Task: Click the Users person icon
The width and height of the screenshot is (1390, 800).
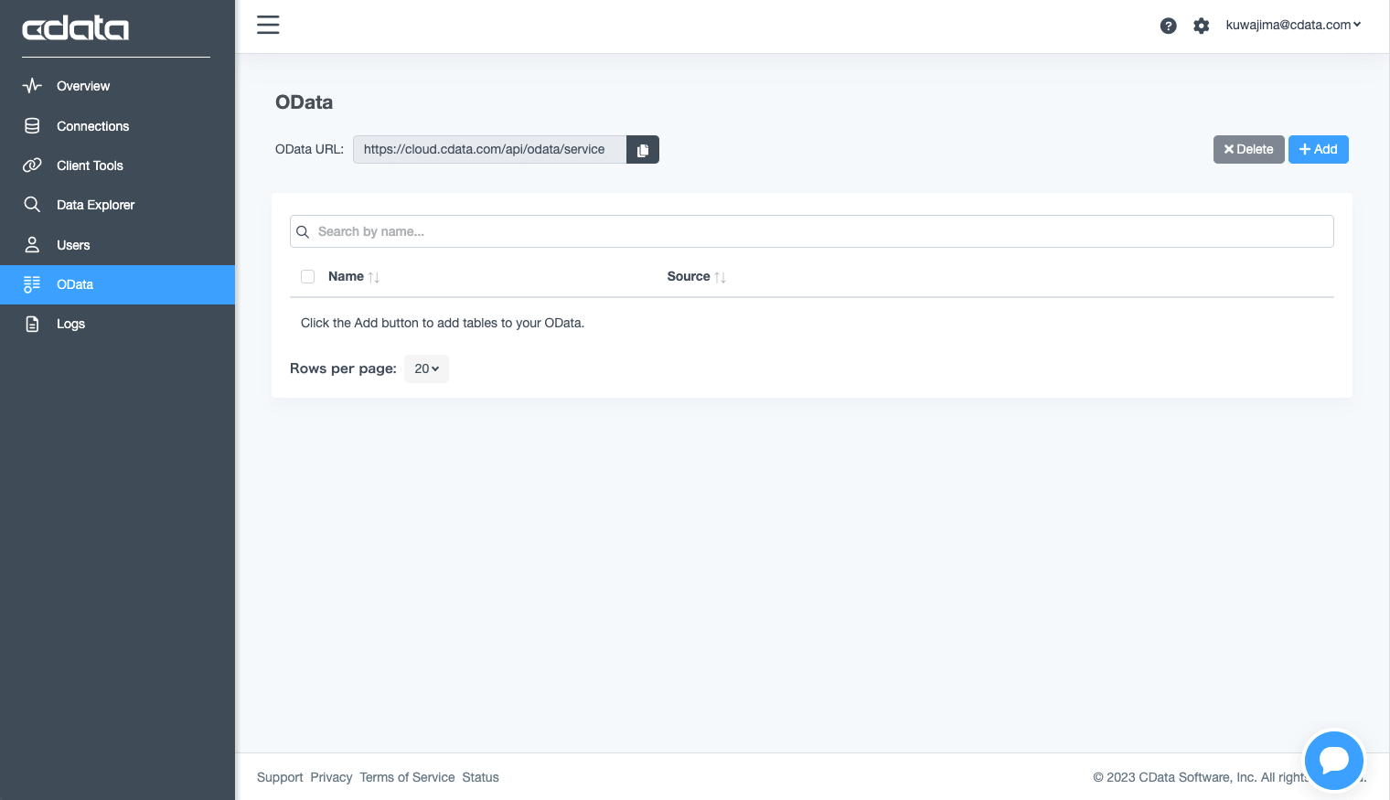Action: (32, 245)
